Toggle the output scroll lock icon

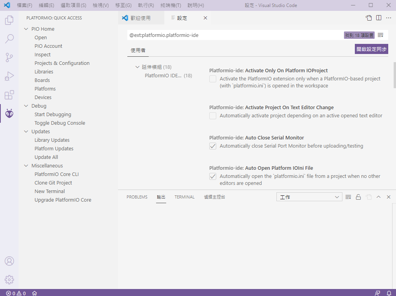point(358,197)
